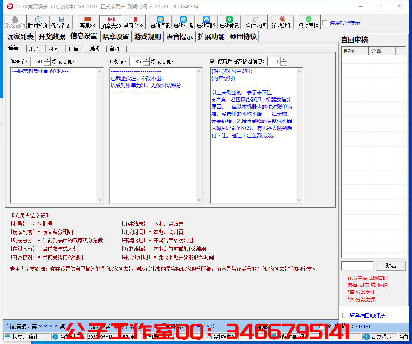Increase the 开奖前 seconds value
The width and height of the screenshot is (412, 344).
tap(146, 60)
